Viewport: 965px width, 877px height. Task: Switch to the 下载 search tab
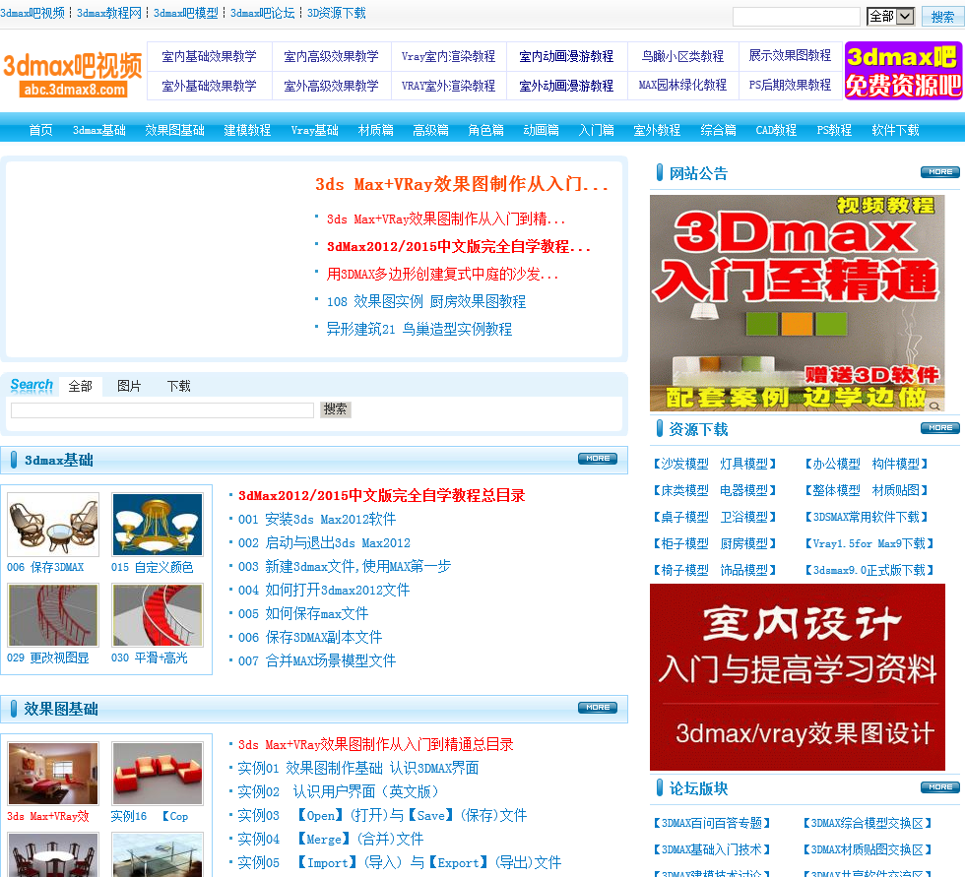(178, 386)
